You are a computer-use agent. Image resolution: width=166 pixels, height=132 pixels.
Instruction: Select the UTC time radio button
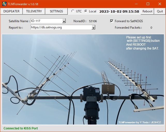[x=73, y=11]
